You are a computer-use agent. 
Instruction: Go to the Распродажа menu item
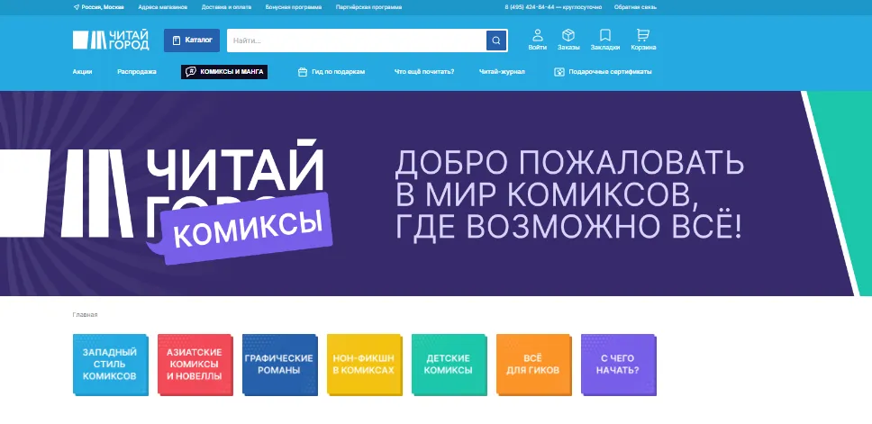point(137,72)
